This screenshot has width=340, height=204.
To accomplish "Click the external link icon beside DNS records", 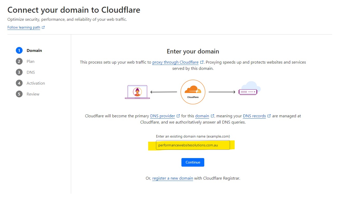I will pos(269,116).
